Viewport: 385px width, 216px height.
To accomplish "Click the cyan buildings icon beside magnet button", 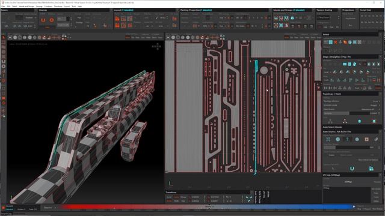I will 371,169.
